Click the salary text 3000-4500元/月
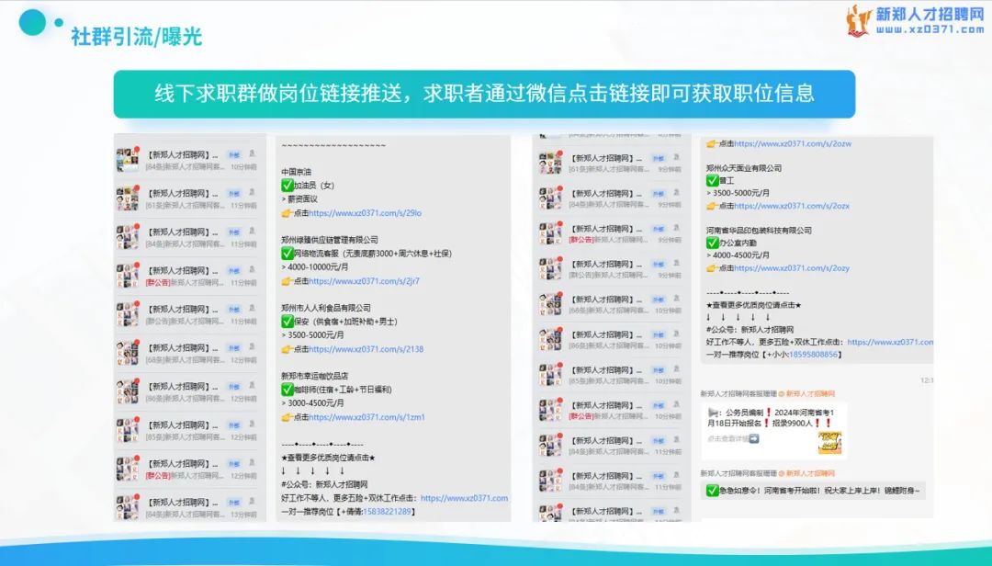The image size is (992, 566). (x=316, y=403)
